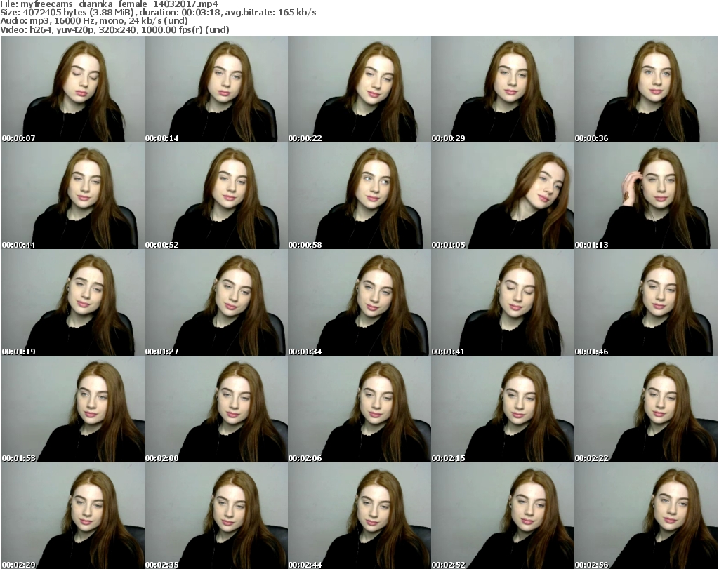Screen dimensions: 719x569
Task: Click the video frame labeled 00:02:35
Action: click(216, 516)
